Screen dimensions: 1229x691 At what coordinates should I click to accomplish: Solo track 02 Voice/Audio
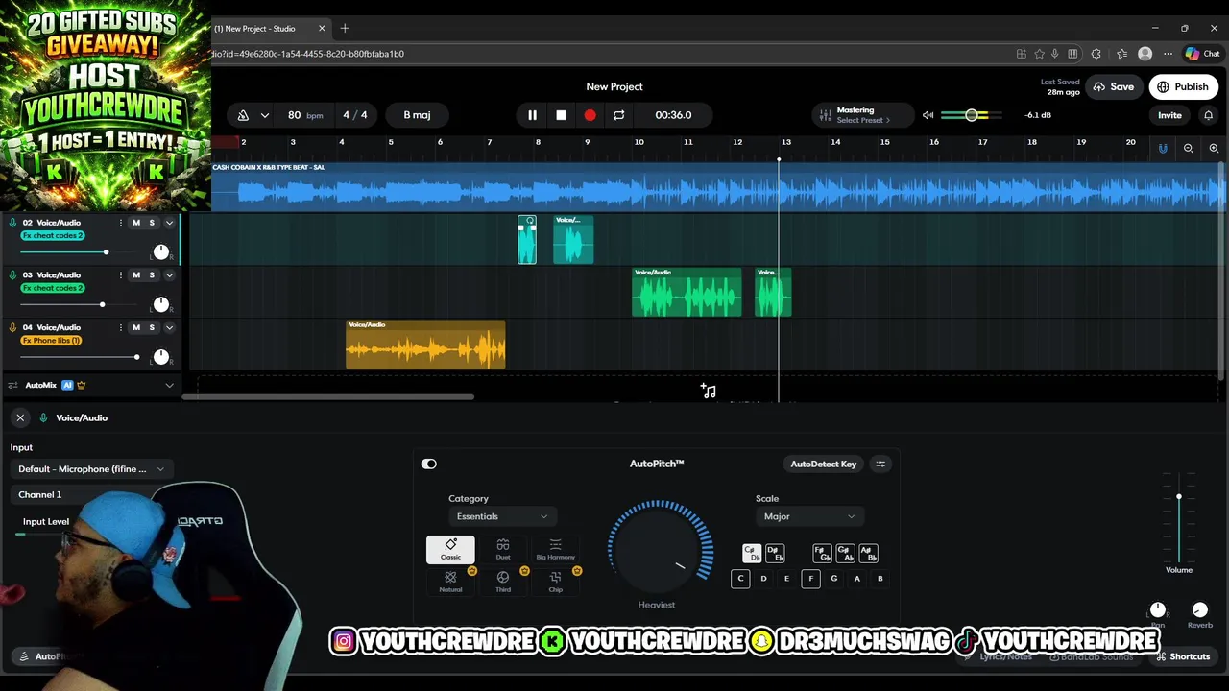pyautogui.click(x=151, y=223)
